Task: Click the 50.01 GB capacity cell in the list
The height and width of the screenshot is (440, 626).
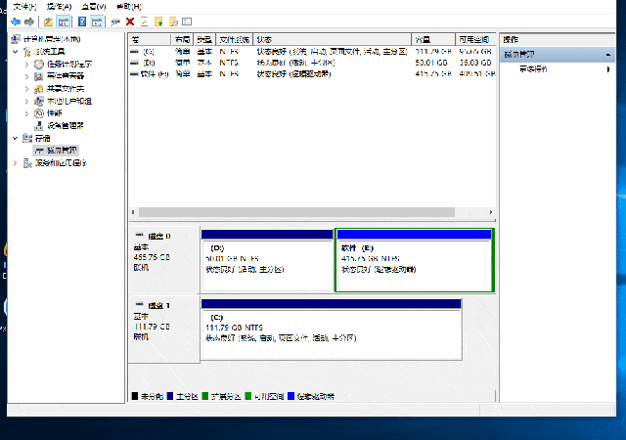Action: [431, 63]
